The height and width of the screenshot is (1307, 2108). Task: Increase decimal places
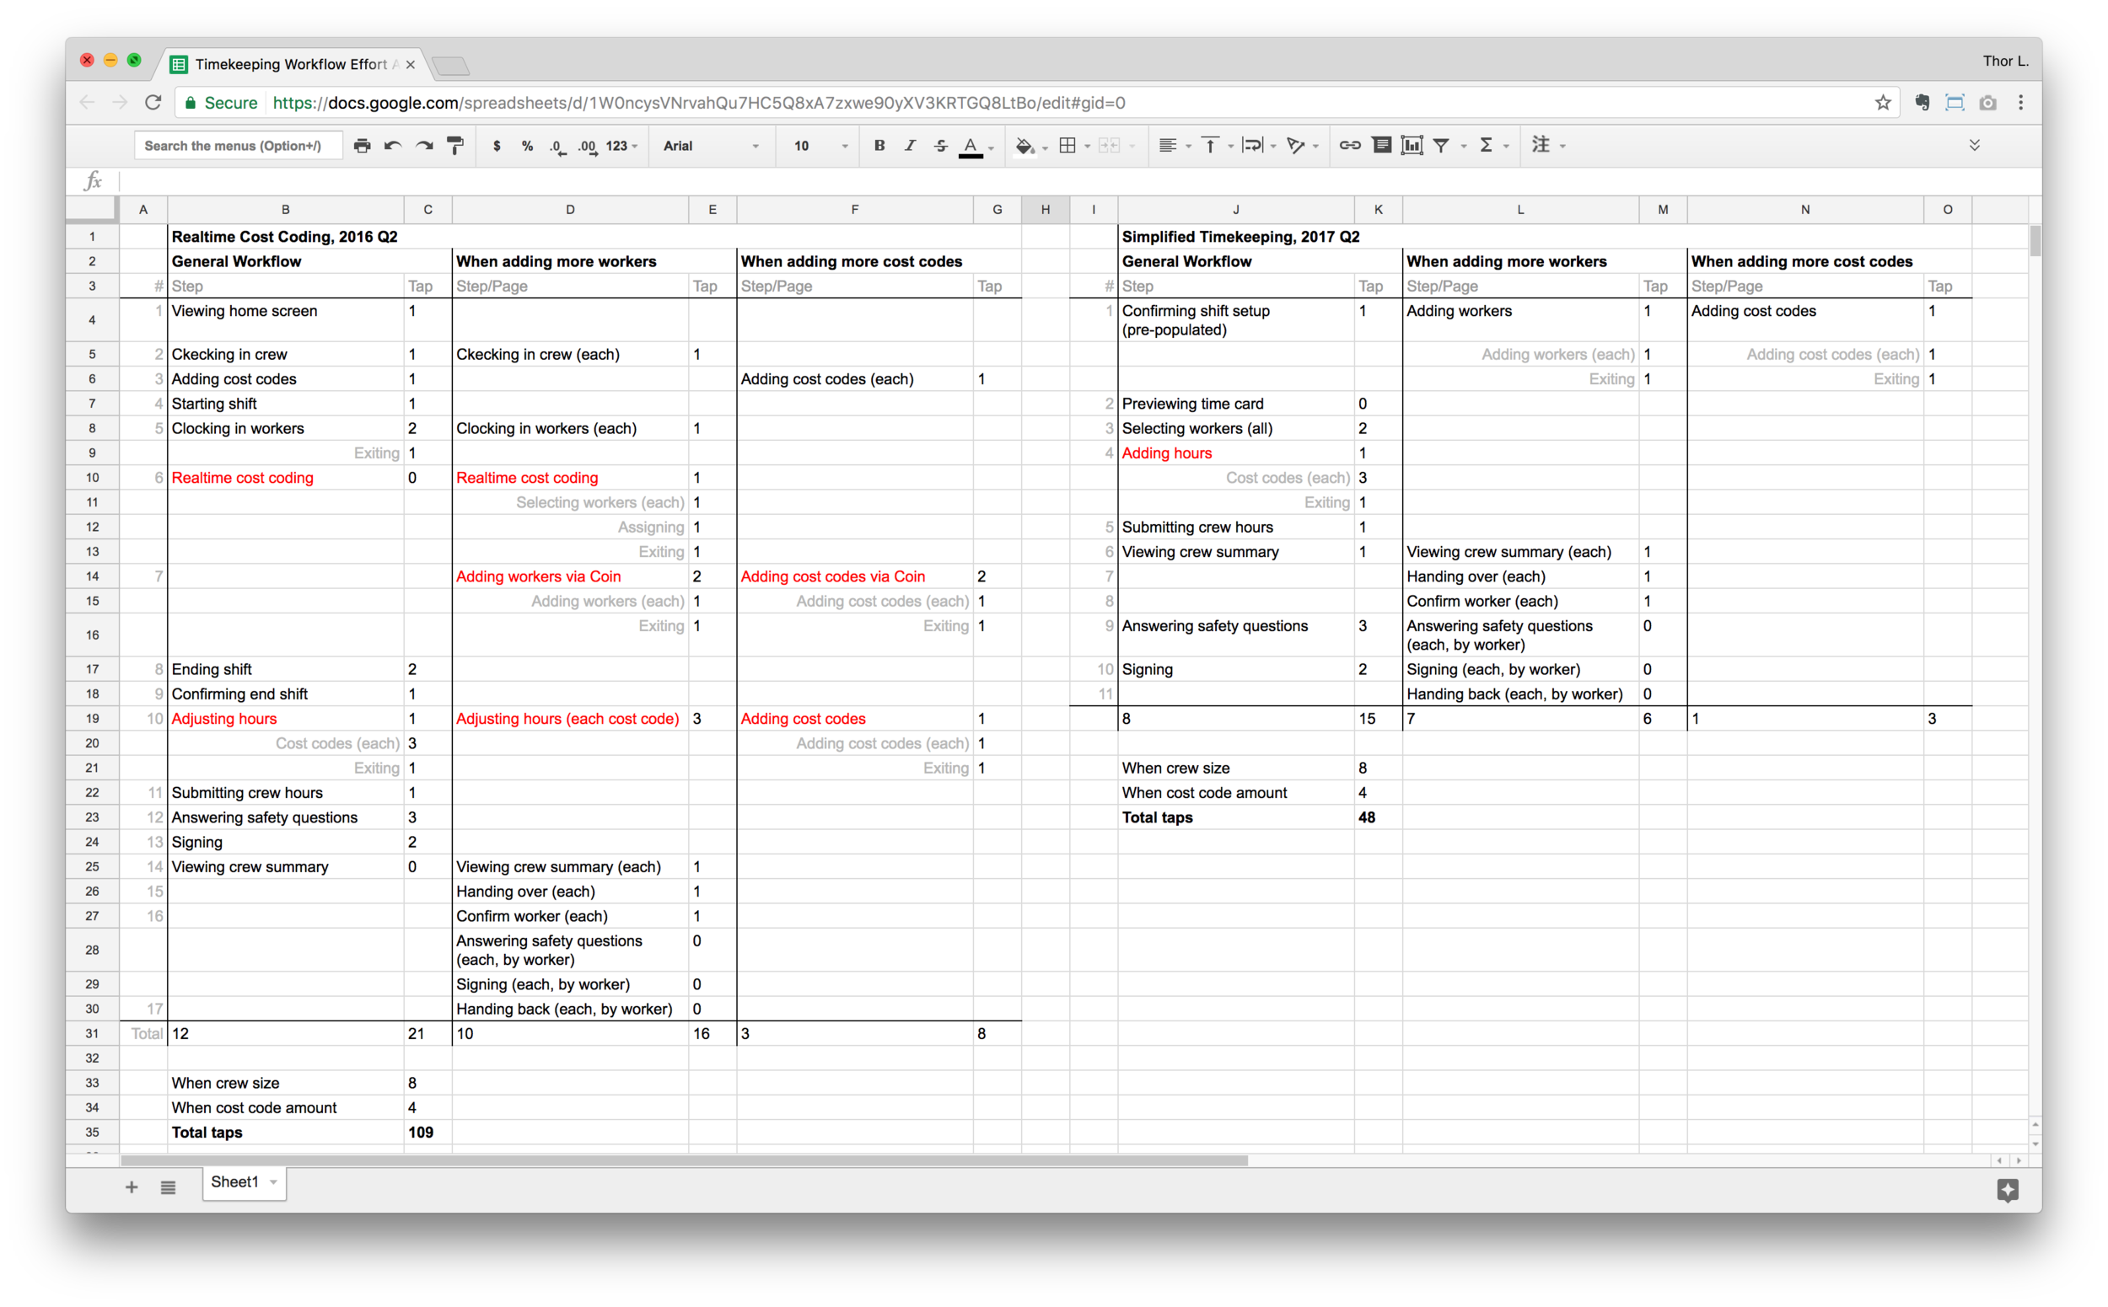coord(589,146)
